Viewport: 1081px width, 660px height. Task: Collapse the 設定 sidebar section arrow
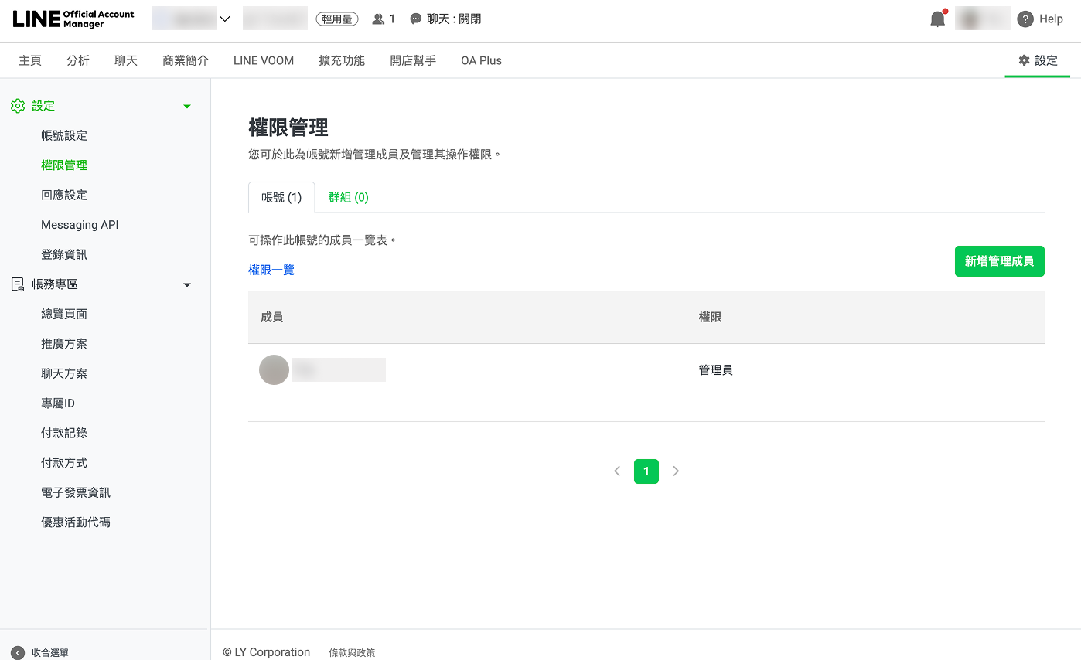click(x=186, y=107)
